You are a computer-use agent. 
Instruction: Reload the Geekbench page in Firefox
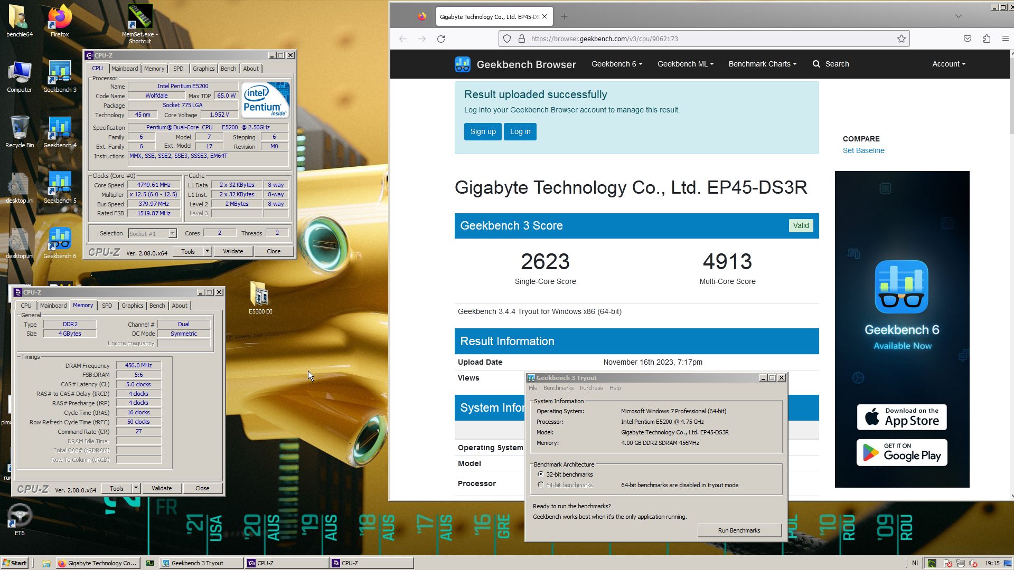coord(441,39)
